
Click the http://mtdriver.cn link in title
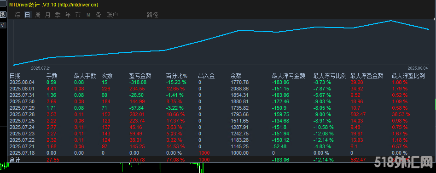pos(78,5)
